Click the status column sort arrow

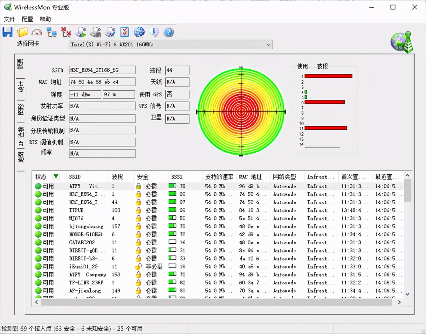[56, 177]
